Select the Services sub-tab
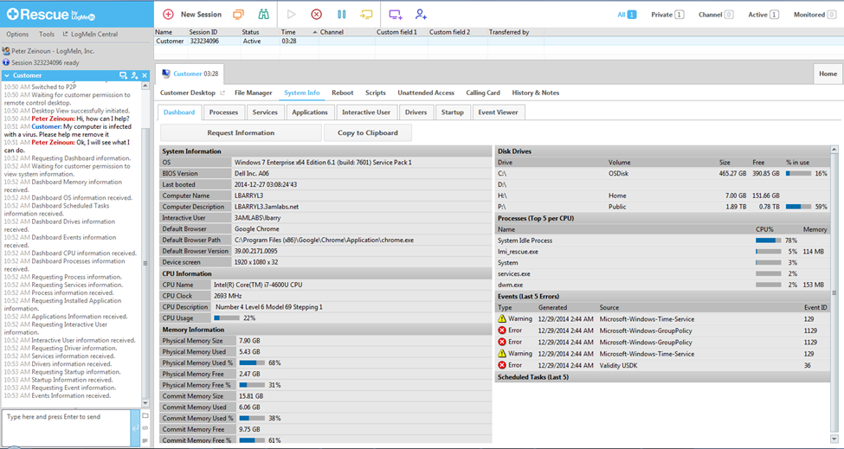Viewport: 844px width, 449px height. pyautogui.click(x=265, y=112)
